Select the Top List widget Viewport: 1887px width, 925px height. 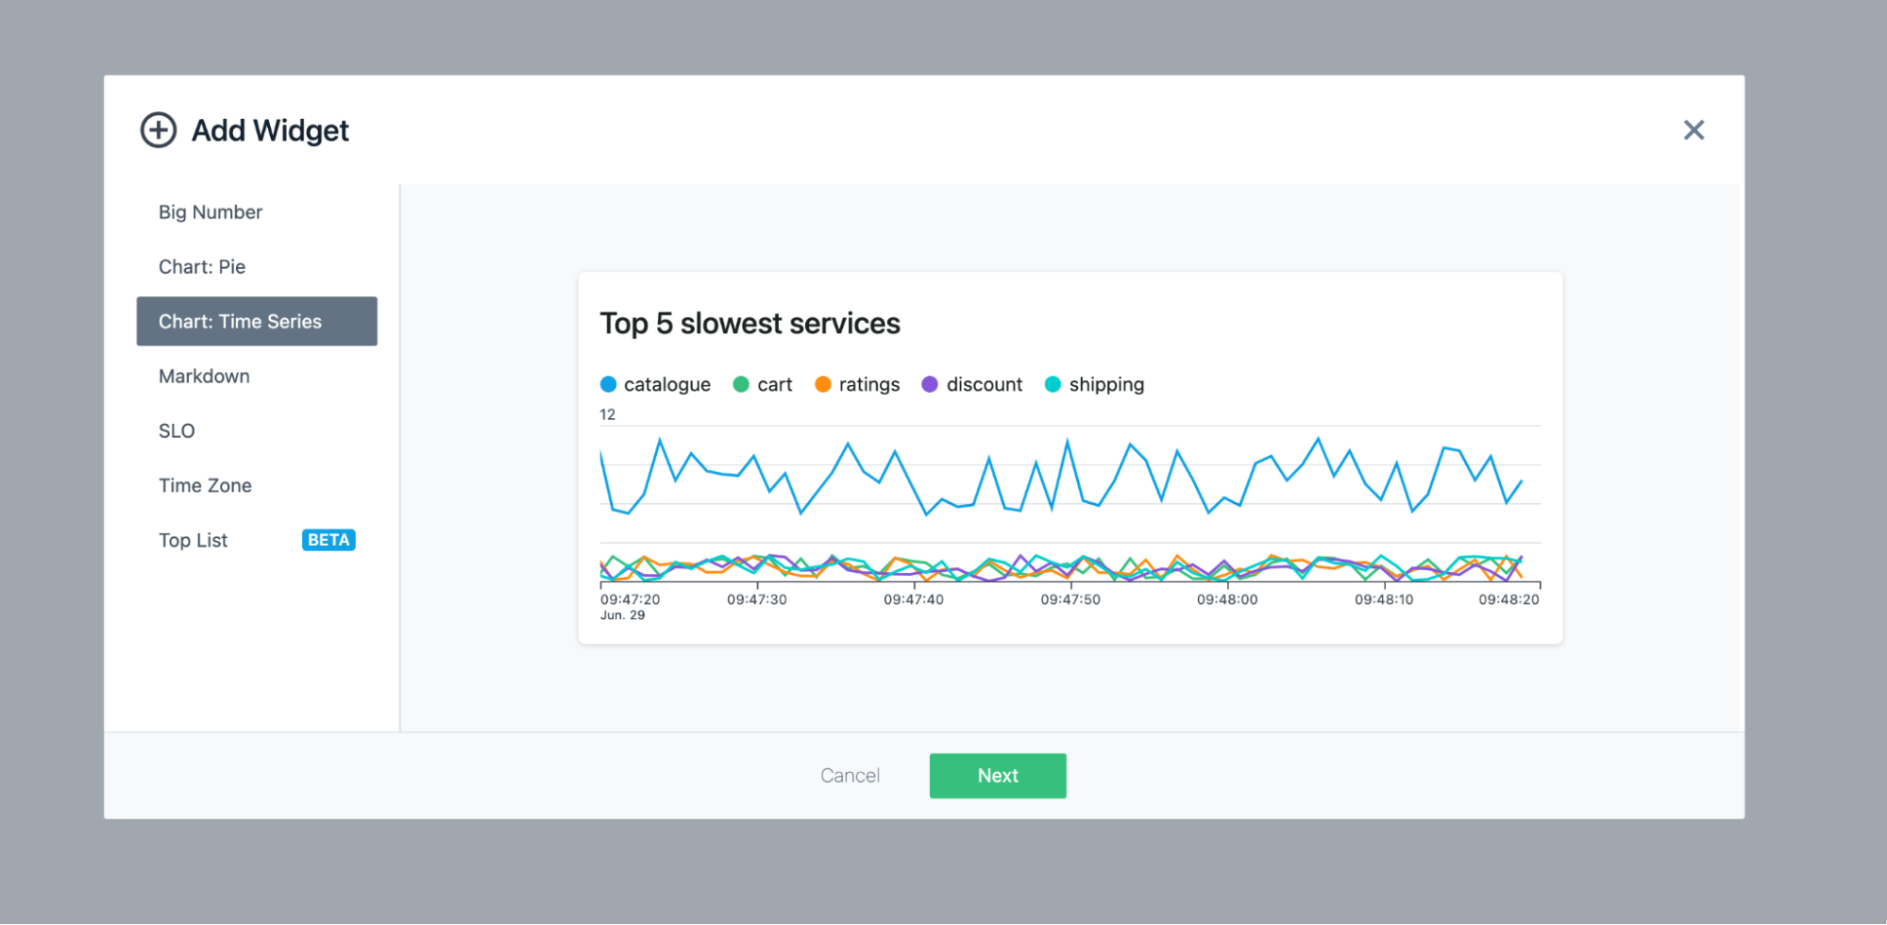click(x=194, y=541)
